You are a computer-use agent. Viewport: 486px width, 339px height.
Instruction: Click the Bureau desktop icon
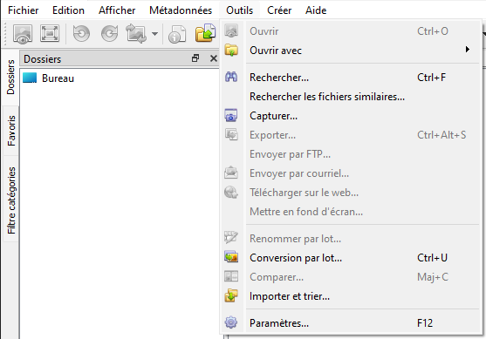point(30,78)
